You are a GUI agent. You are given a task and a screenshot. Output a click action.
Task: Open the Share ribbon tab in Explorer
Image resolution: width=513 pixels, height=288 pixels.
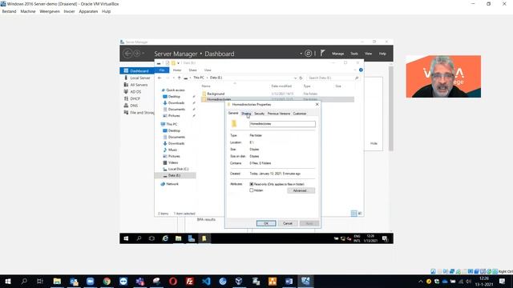coord(192,70)
